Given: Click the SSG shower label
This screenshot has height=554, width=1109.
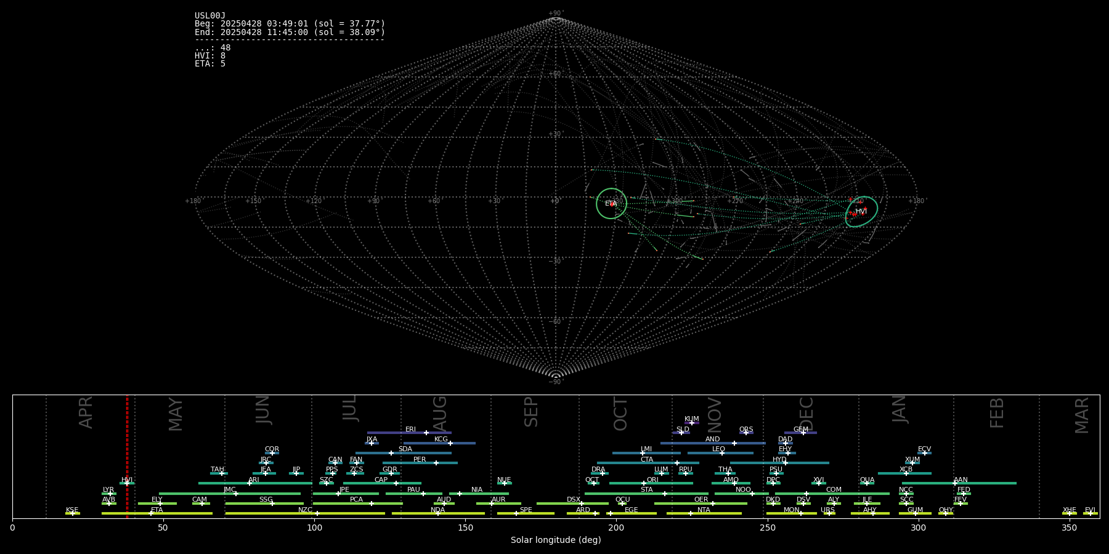Looking at the screenshot, I should click(x=266, y=500).
